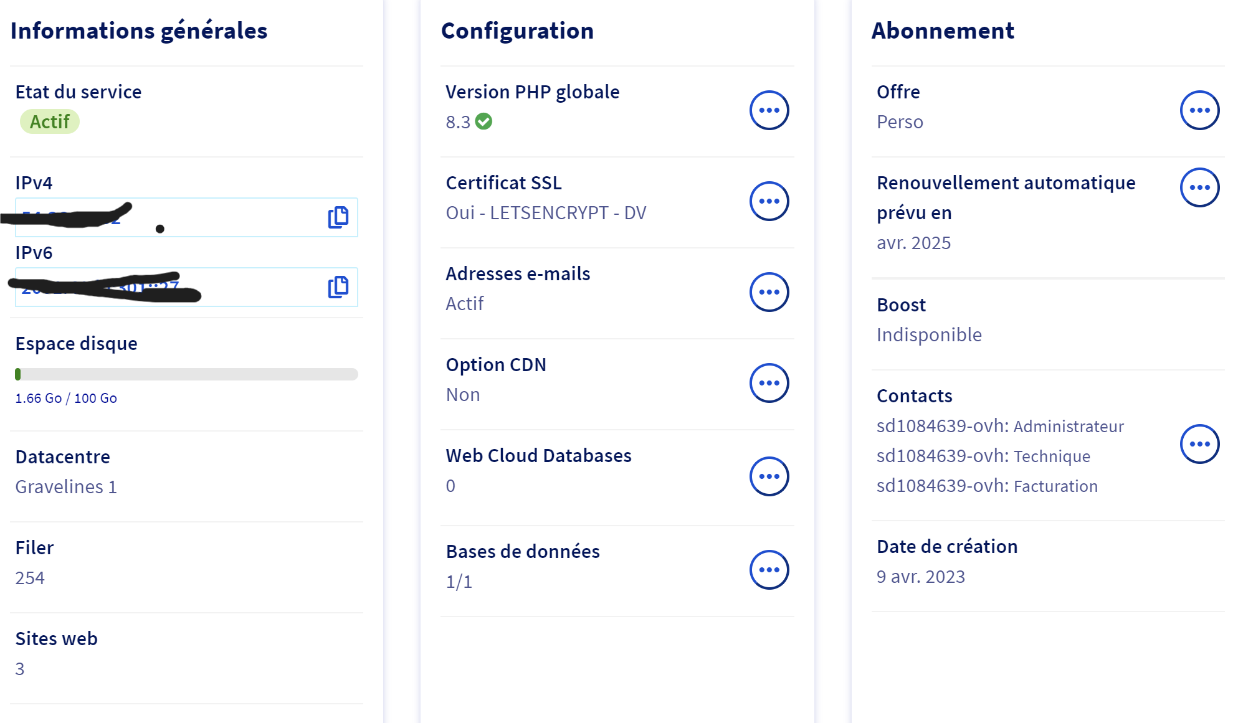Click the green PHP version check icon
This screenshot has height=723, width=1238.
click(483, 121)
